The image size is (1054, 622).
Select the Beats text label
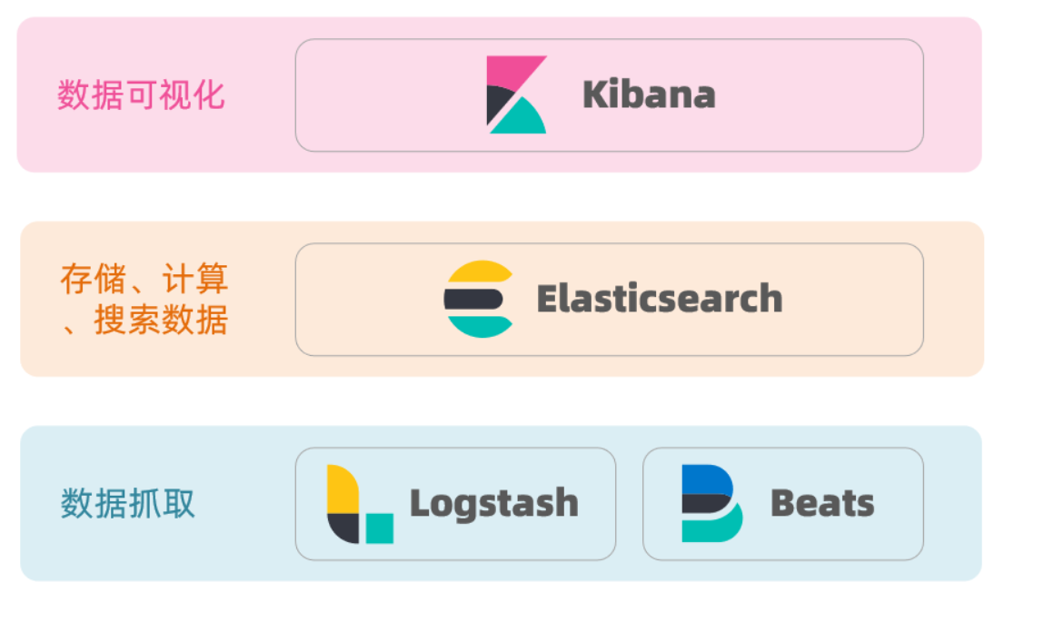(822, 503)
